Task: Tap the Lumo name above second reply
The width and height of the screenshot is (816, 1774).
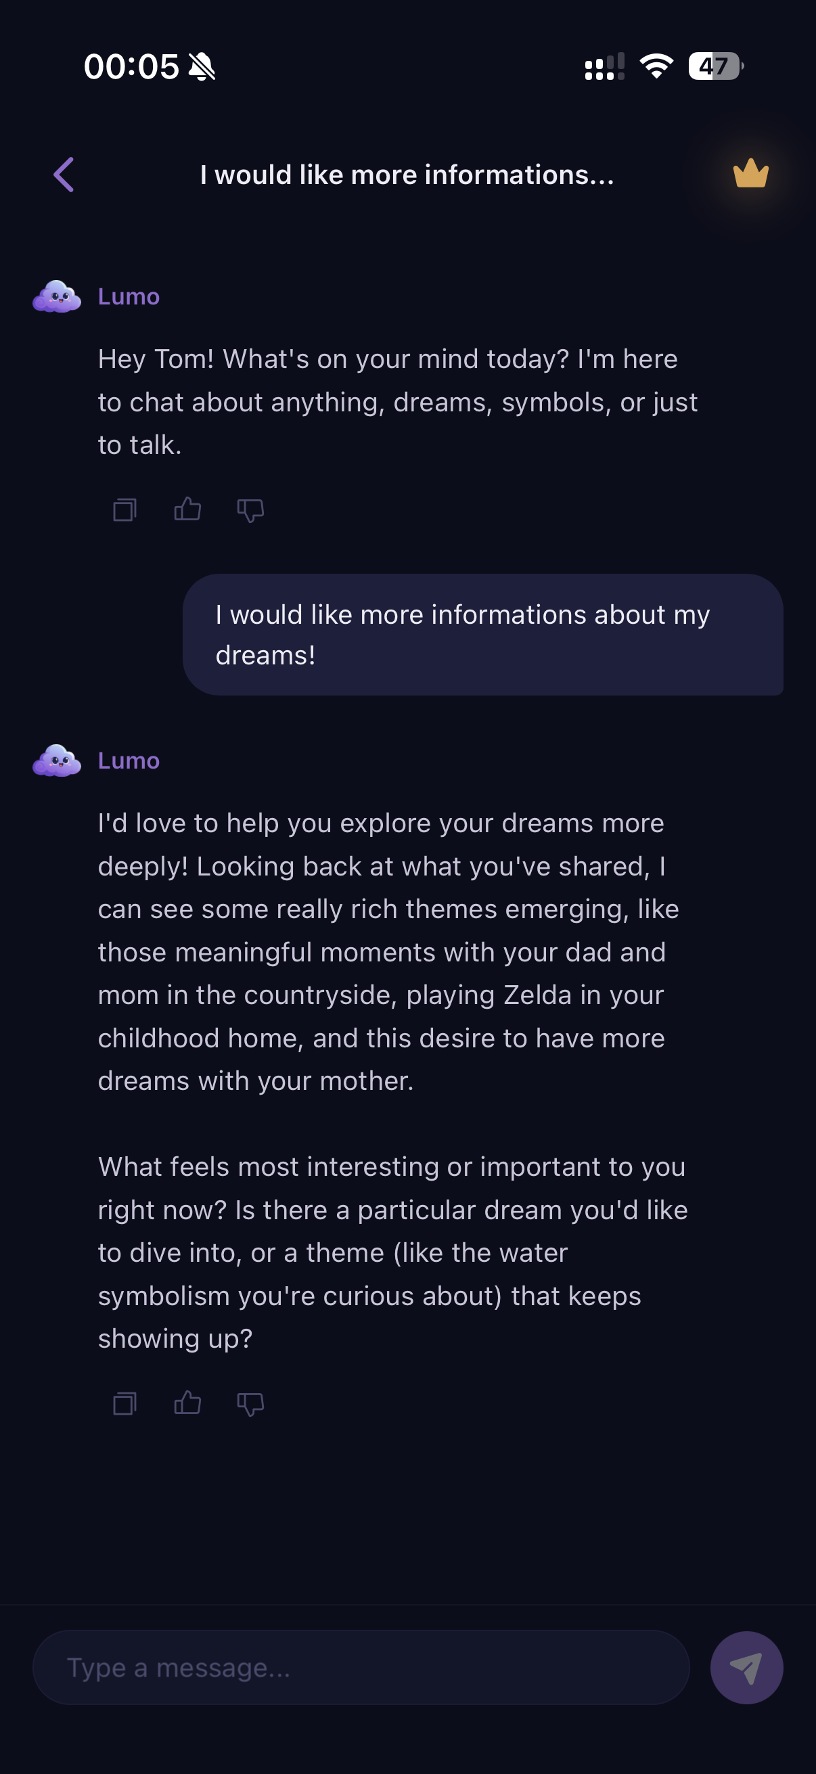Action: (x=129, y=761)
